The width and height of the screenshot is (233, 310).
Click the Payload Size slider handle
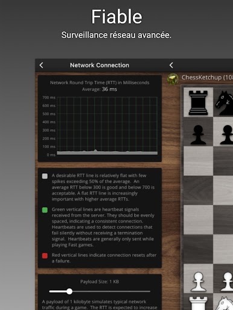69,291
